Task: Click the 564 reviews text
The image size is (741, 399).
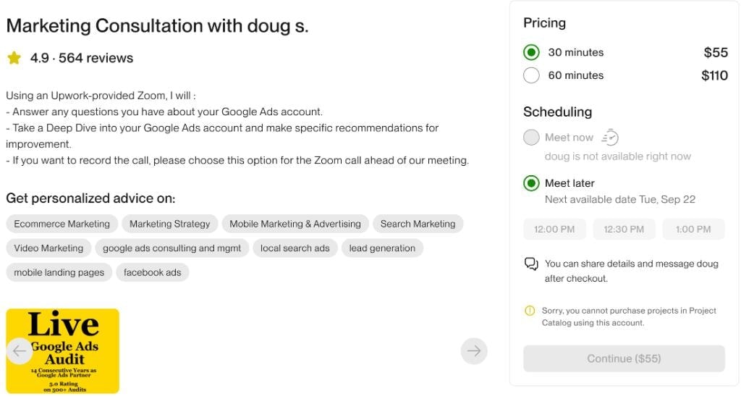Action: click(96, 58)
